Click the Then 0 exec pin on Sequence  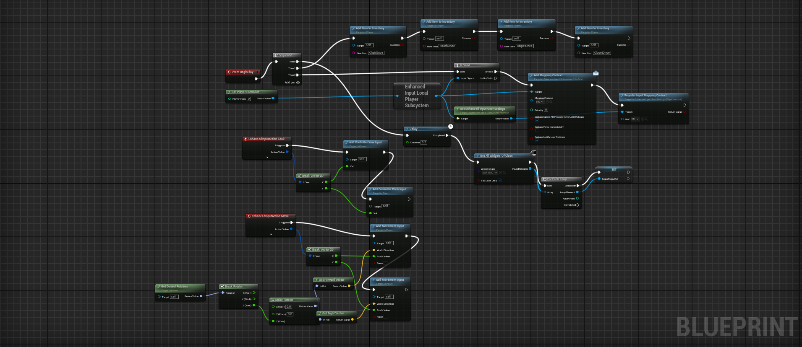point(298,62)
